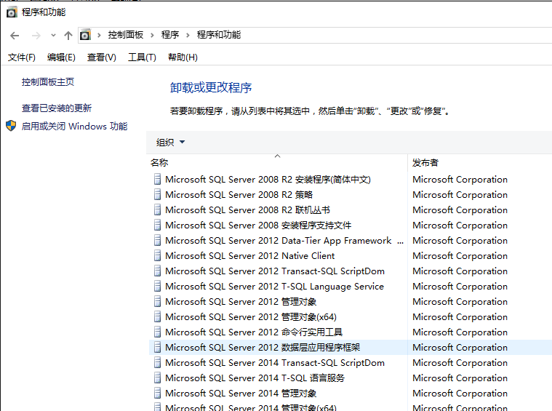Screen dimensions: 552x411
Task: Select SQL Server 2012 Transact-SQL ScriptDom entry
Action: 275,271
